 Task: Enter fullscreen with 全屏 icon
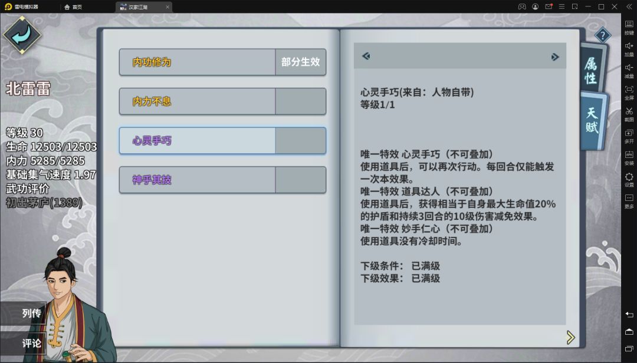(x=629, y=93)
